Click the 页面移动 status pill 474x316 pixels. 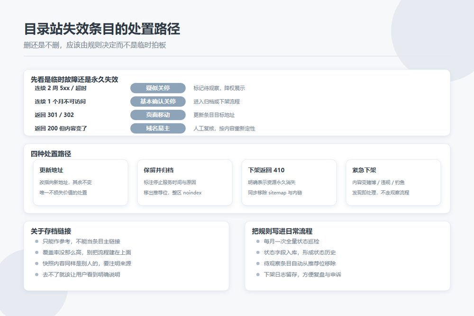point(158,115)
